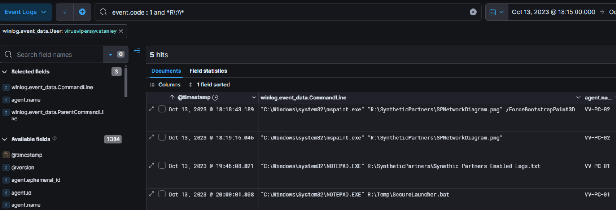616x210 pixels.
Task: Click the search magnifier in query bar
Action: tap(104, 12)
